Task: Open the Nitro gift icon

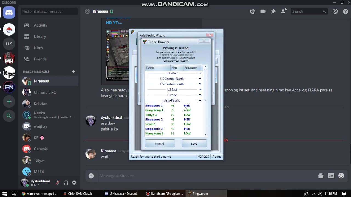Action: pyautogui.click(x=321, y=176)
